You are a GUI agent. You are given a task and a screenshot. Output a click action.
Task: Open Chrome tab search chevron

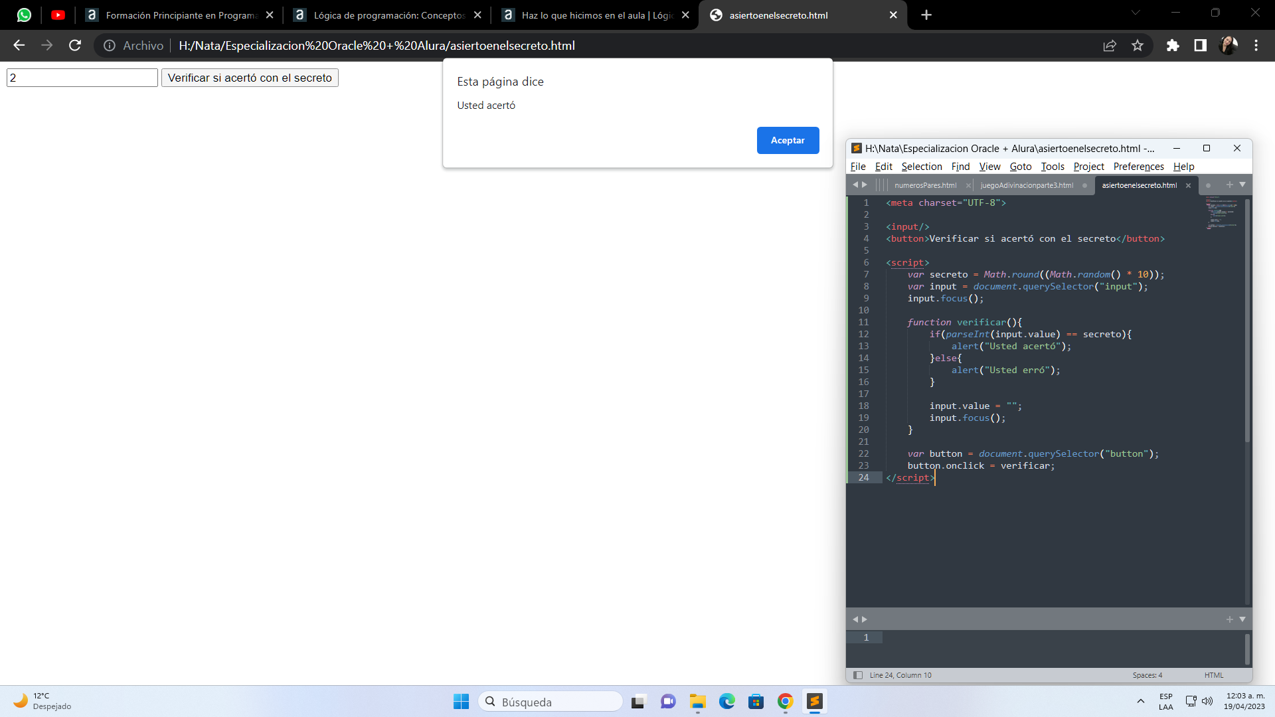1135,13
